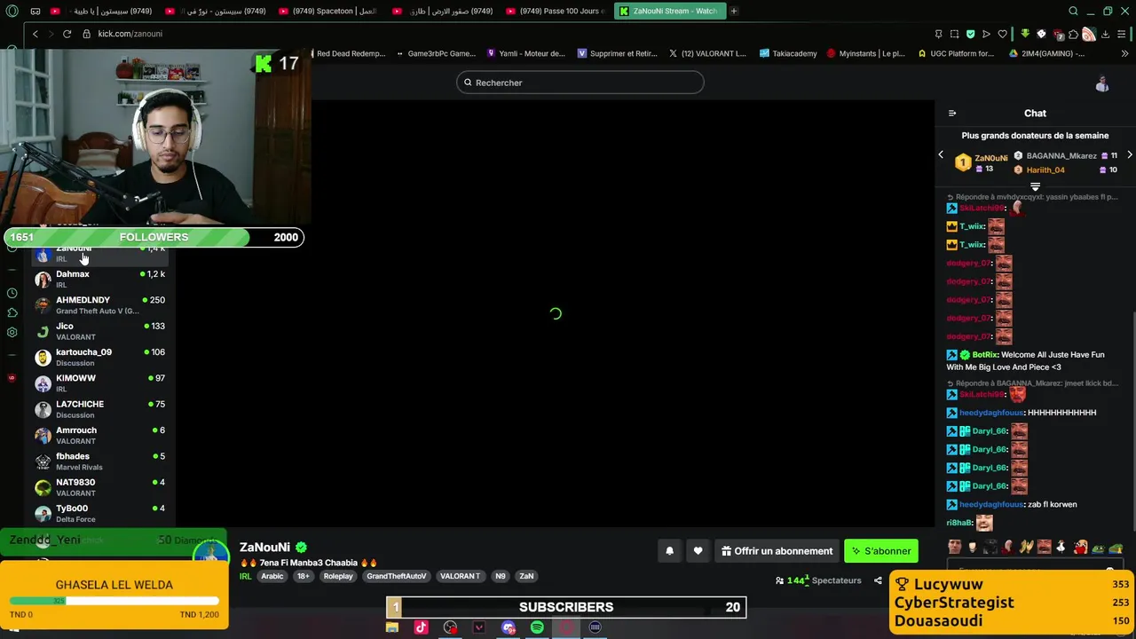Click BotRix username in chat

(x=984, y=355)
